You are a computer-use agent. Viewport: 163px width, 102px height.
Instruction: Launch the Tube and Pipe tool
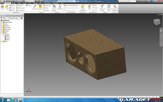pyautogui.click(x=109, y=7)
